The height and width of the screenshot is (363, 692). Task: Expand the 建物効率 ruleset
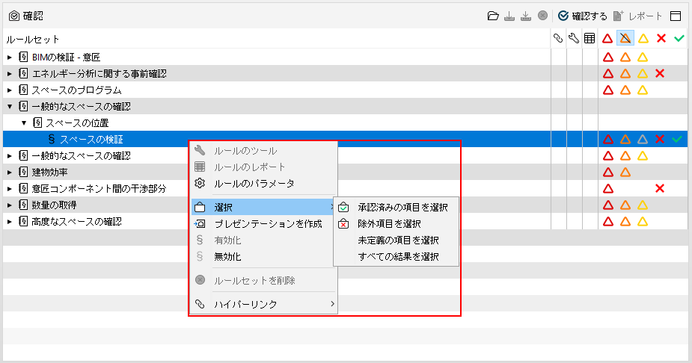(x=10, y=173)
